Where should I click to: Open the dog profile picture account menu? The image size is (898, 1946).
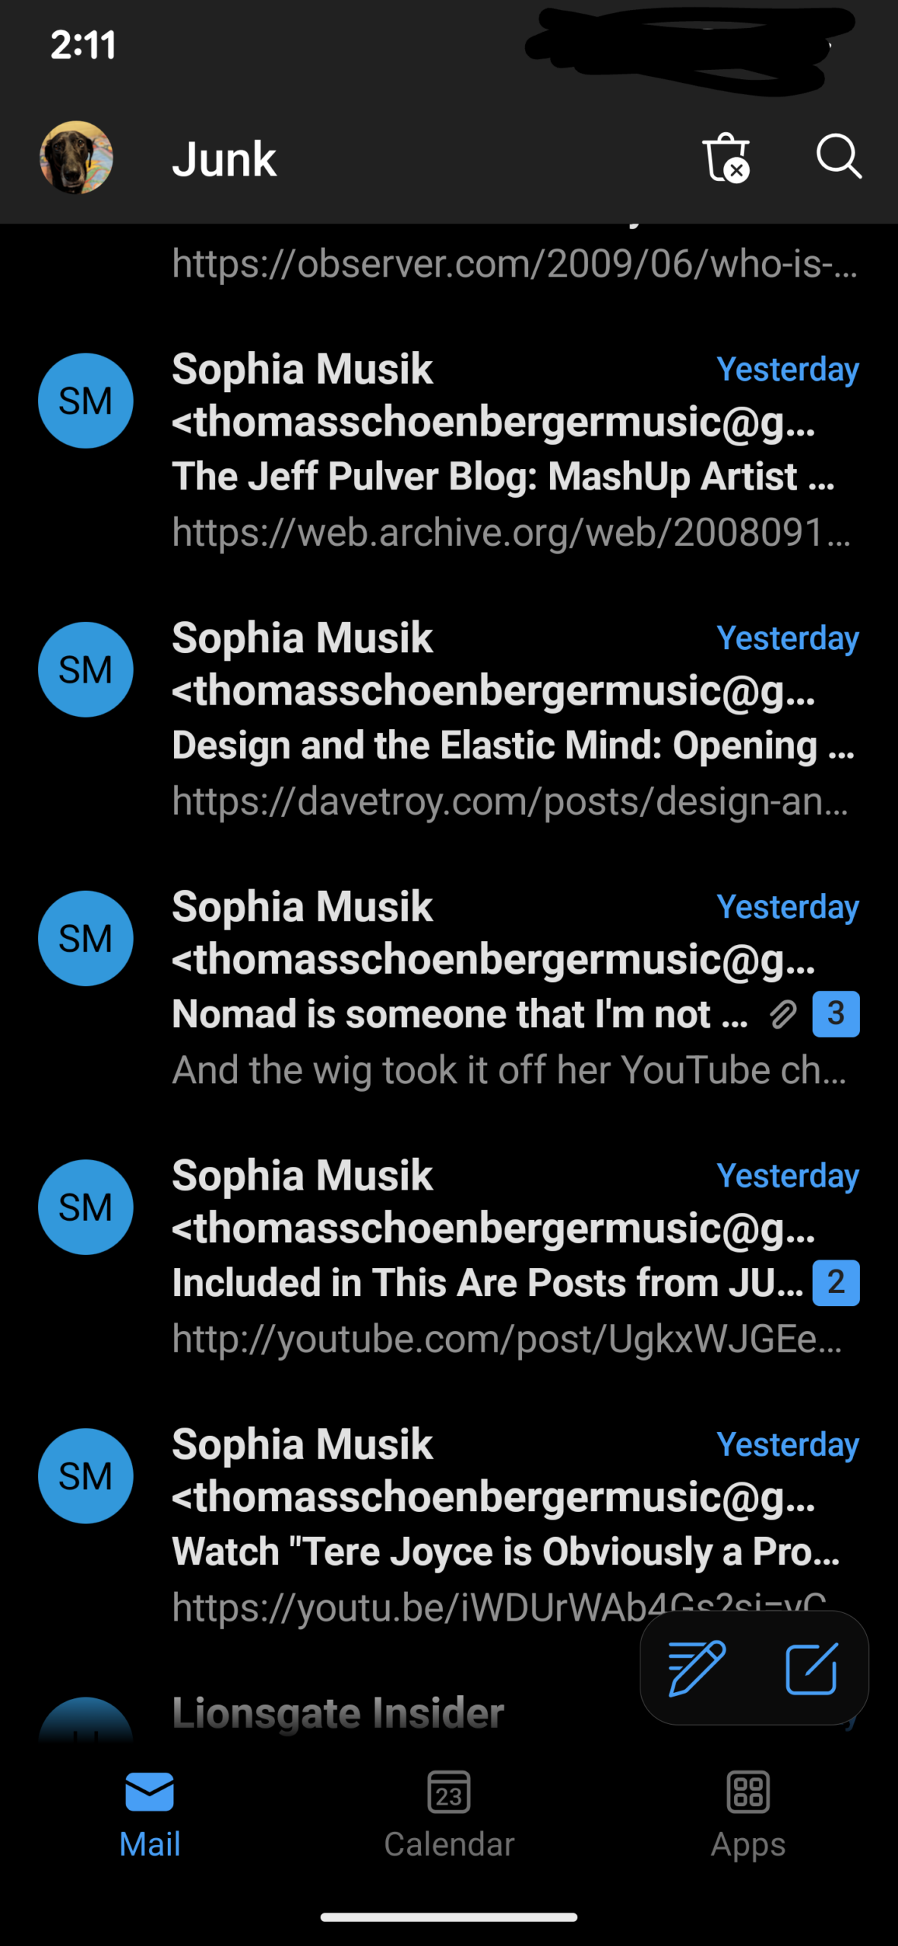[76, 157]
